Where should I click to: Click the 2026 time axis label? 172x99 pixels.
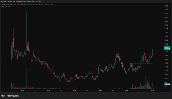(152, 91)
